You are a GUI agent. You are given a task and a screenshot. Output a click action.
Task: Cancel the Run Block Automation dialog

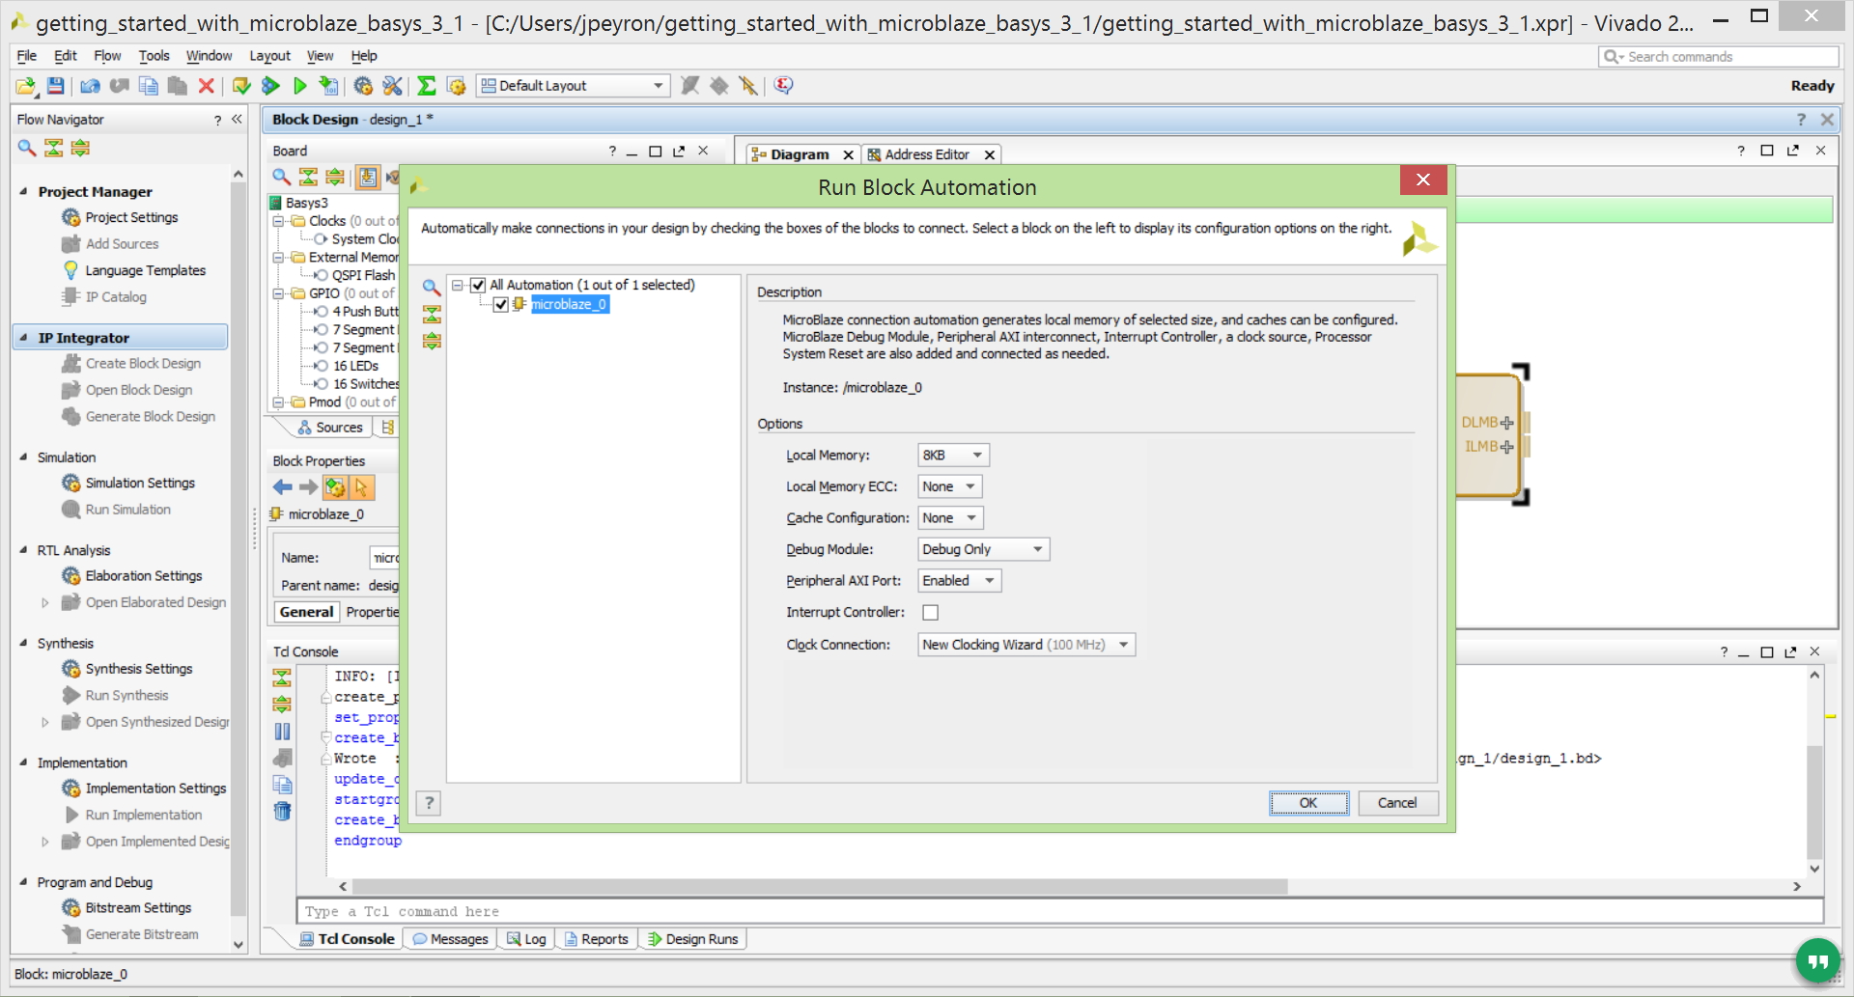[1397, 803]
